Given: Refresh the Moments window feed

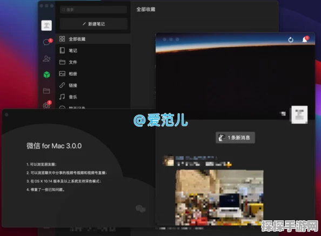Looking at the screenshot, I should (x=291, y=39).
